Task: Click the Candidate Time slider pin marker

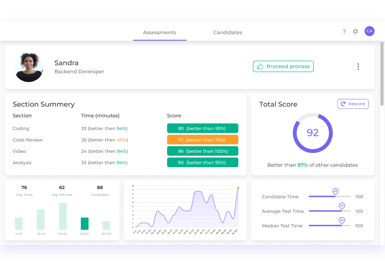Action: (335, 191)
